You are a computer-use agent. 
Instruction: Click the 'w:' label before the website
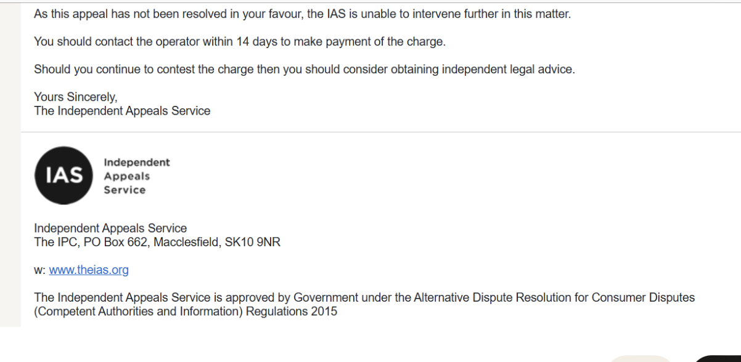(x=41, y=270)
